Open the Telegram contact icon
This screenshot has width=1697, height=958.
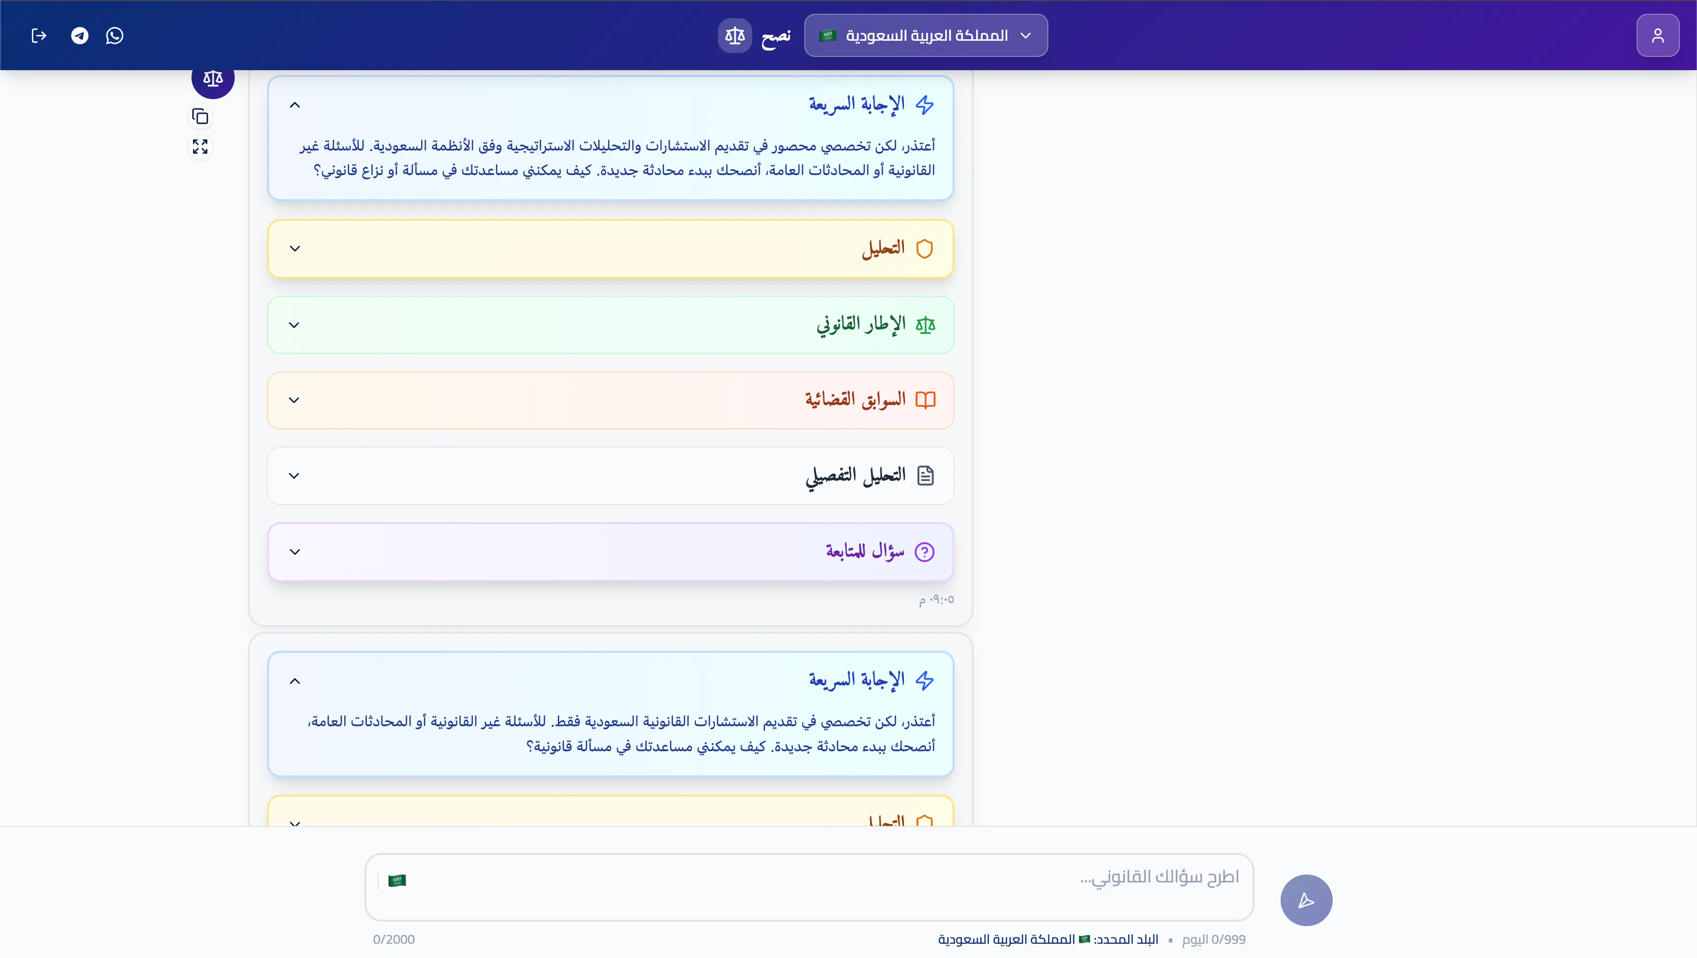(80, 35)
